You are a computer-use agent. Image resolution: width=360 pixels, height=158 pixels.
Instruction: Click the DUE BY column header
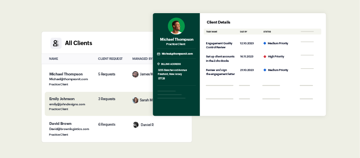pos(243,32)
